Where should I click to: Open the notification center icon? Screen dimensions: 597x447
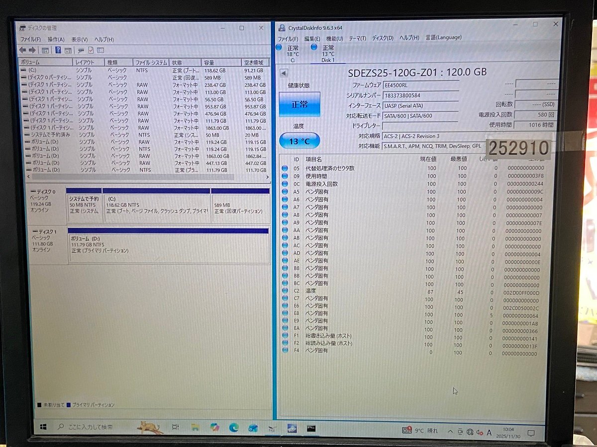(x=531, y=433)
